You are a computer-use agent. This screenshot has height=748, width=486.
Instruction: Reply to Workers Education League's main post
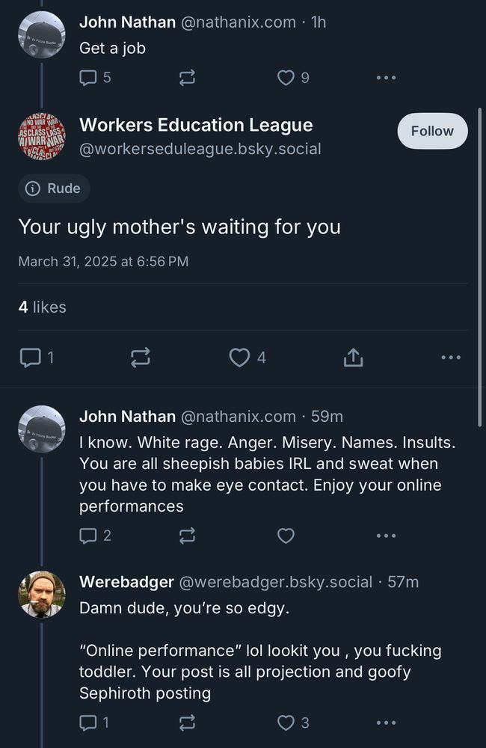coord(30,358)
